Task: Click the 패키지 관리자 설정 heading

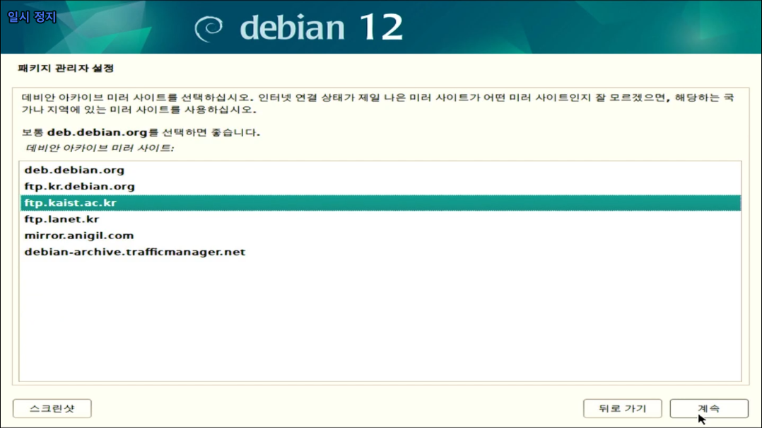Action: [66, 68]
